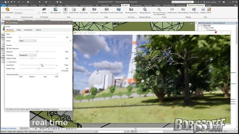This screenshot has width=239, height=134.
Task: Click the Rendering Quality slider handle
Action: [x=57, y=74]
